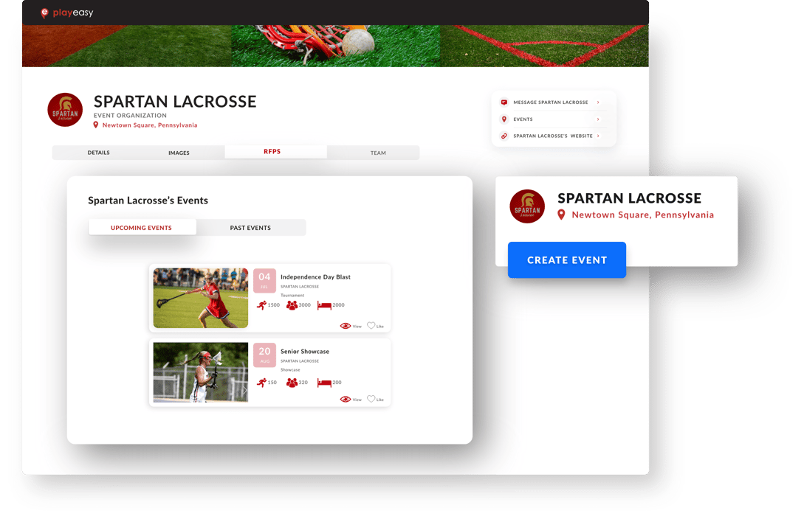Expand the Events row chevron
This screenshot has width=804, height=519.
(598, 119)
